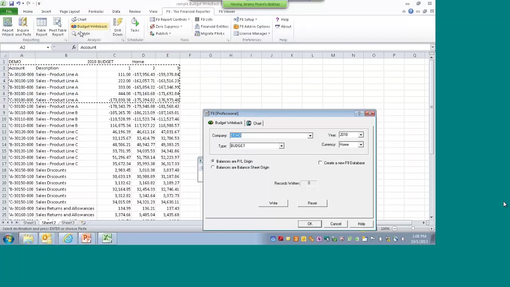The width and height of the screenshot is (510, 287).
Task: Open F9 Report Controls dropdown
Action: 169,20
